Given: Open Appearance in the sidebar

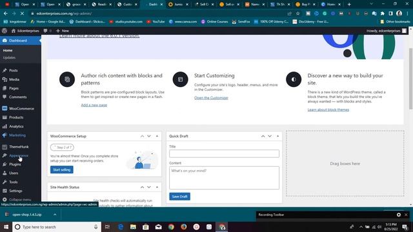Looking at the screenshot, I should tap(19, 155).
